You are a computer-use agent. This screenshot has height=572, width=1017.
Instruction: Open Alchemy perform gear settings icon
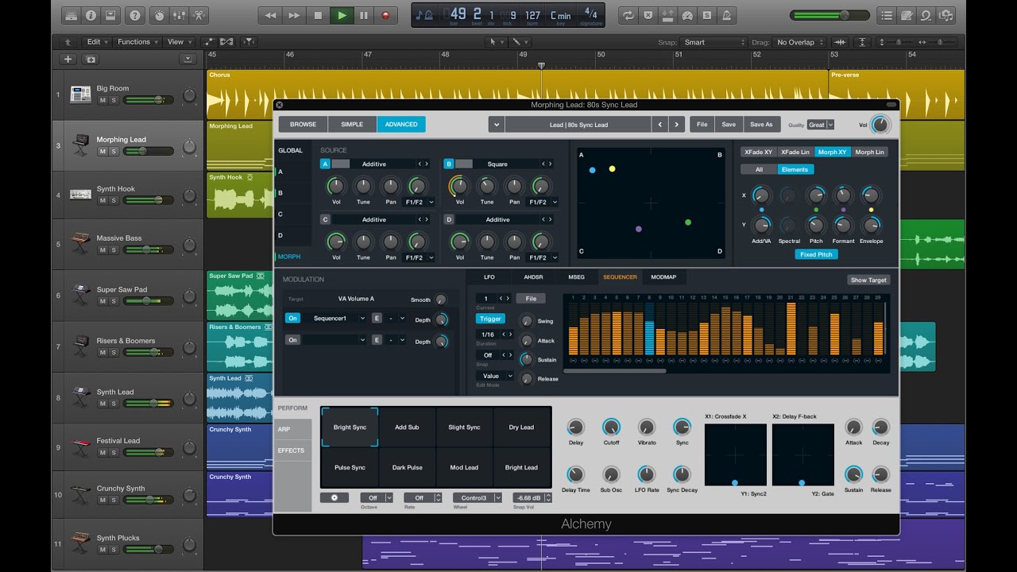click(x=334, y=498)
